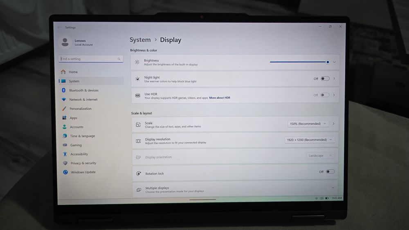This screenshot has height=230, width=409.
Task: Click the back arrow in Settings title bar
Action: coord(59,27)
